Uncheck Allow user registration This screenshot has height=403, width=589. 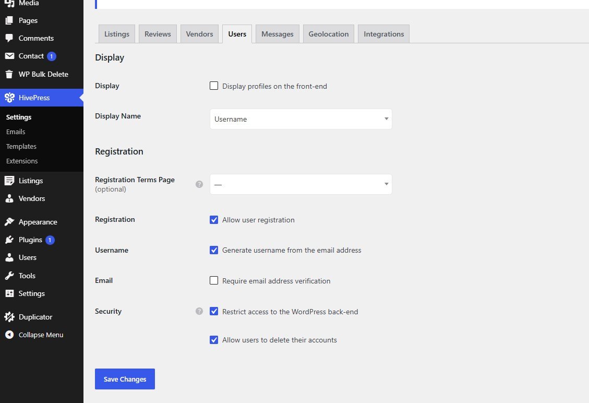tap(214, 220)
